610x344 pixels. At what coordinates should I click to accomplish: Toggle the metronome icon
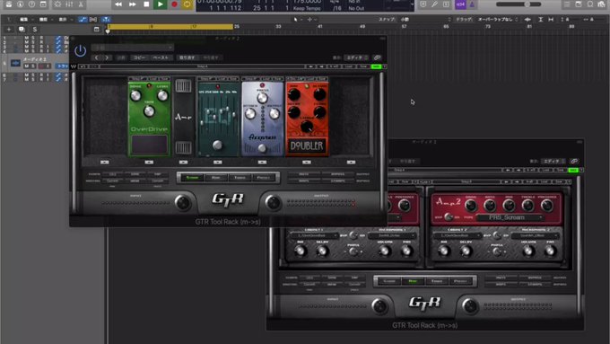472,4
